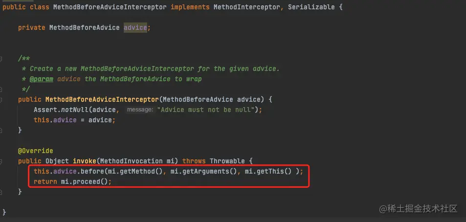Collapse the Javadoc comment fold marker at "/**"
Image resolution: width=466 pixels, height=222 pixels.
[x=1, y=59]
